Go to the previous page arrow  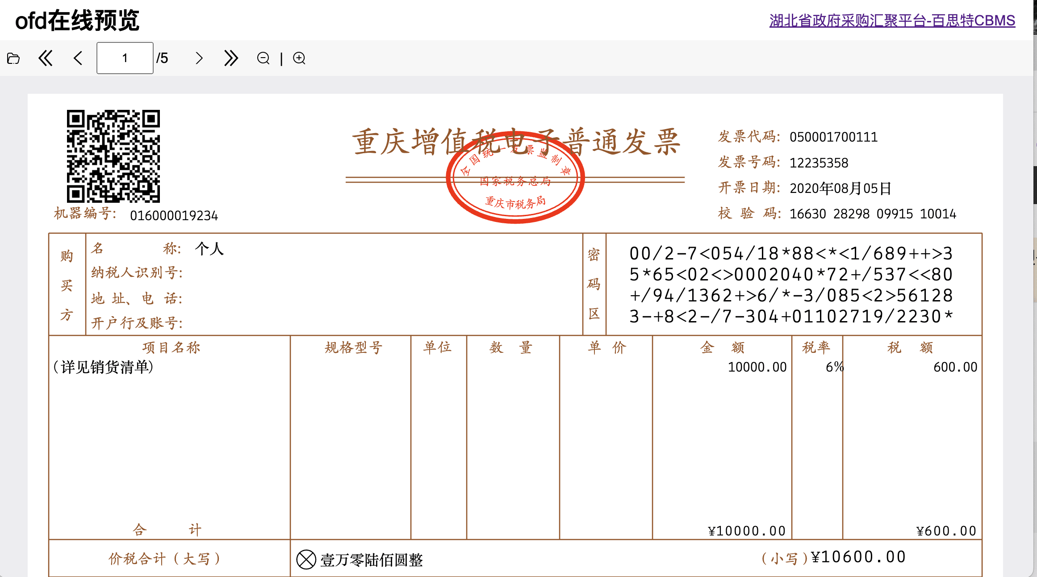(78, 58)
